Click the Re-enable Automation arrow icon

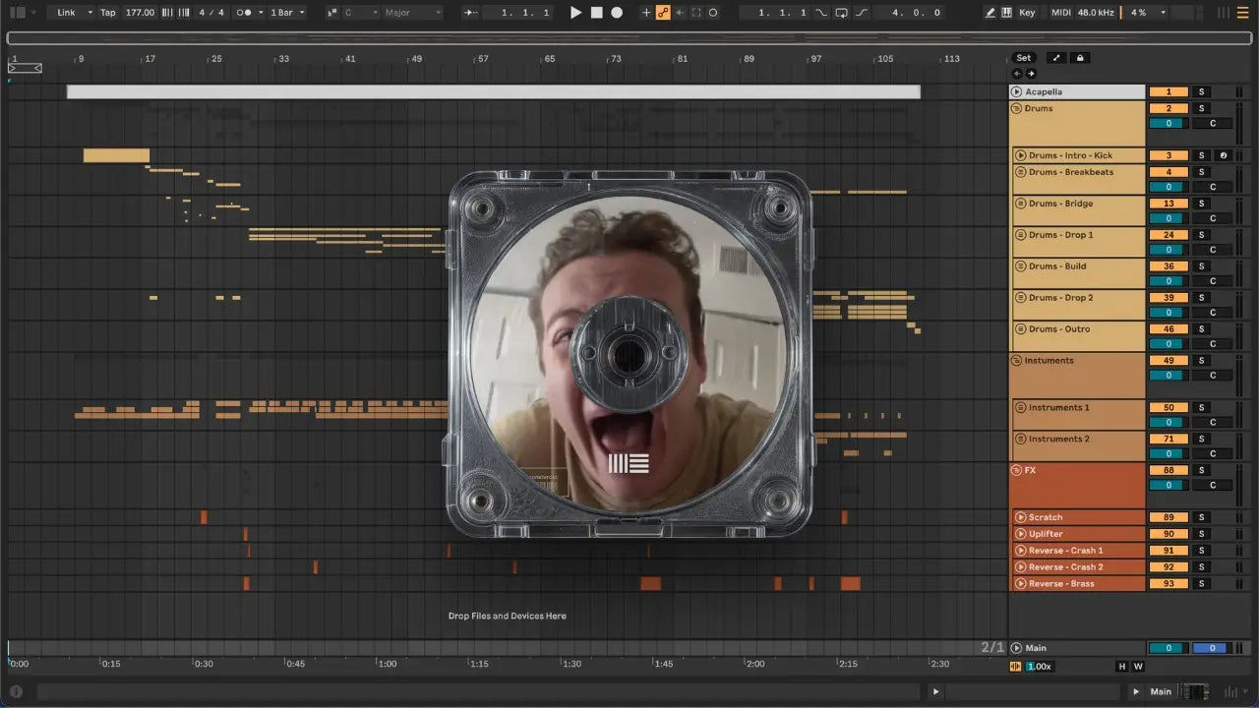pyautogui.click(x=680, y=13)
